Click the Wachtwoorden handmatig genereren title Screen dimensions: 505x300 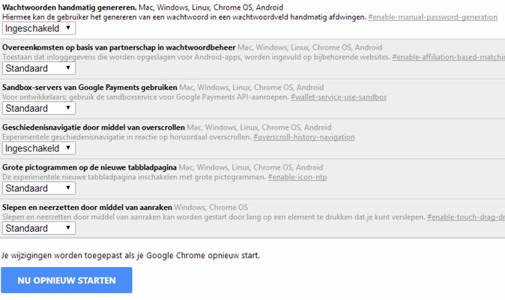(68, 7)
